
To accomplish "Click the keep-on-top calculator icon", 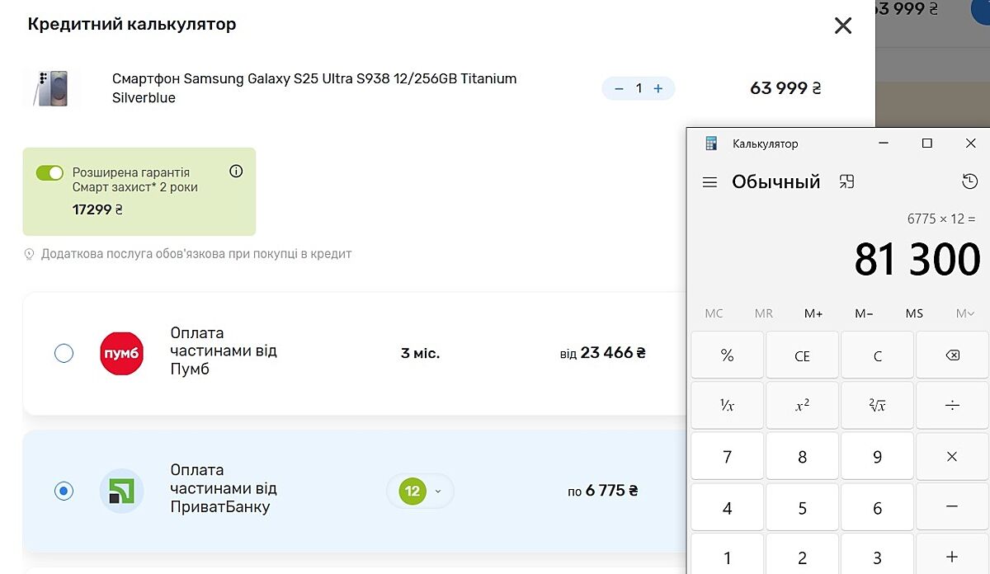I will (x=846, y=182).
